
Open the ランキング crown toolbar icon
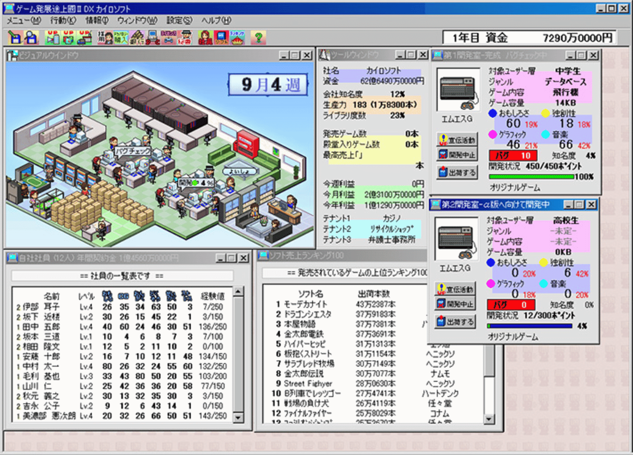pos(237,37)
